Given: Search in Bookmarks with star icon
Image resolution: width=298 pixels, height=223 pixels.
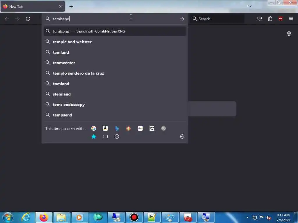Looking at the screenshot, I should 94,136.
